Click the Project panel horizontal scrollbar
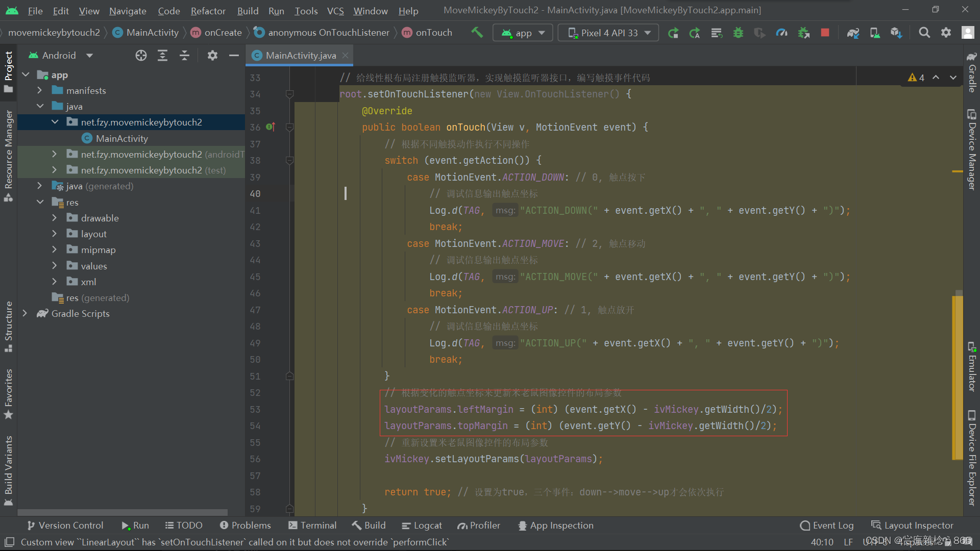The image size is (980, 551). 122,512
